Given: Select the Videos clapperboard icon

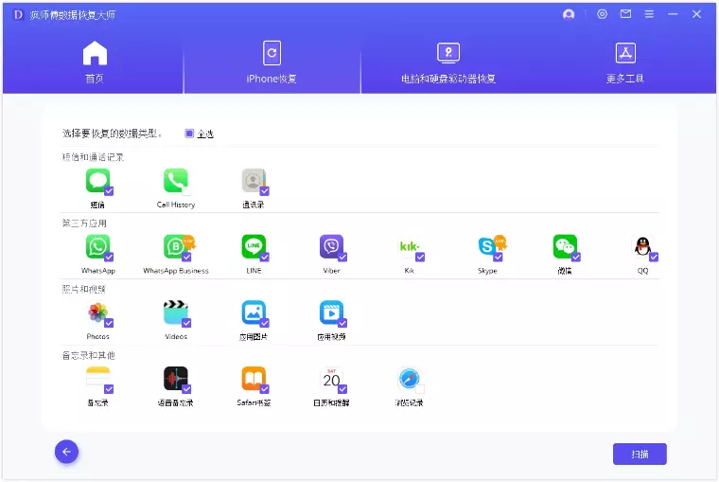Looking at the screenshot, I should pyautogui.click(x=176, y=312).
